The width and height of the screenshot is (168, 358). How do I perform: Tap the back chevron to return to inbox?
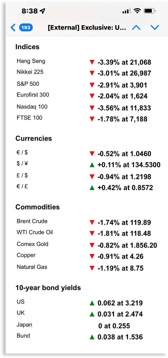click(13, 27)
